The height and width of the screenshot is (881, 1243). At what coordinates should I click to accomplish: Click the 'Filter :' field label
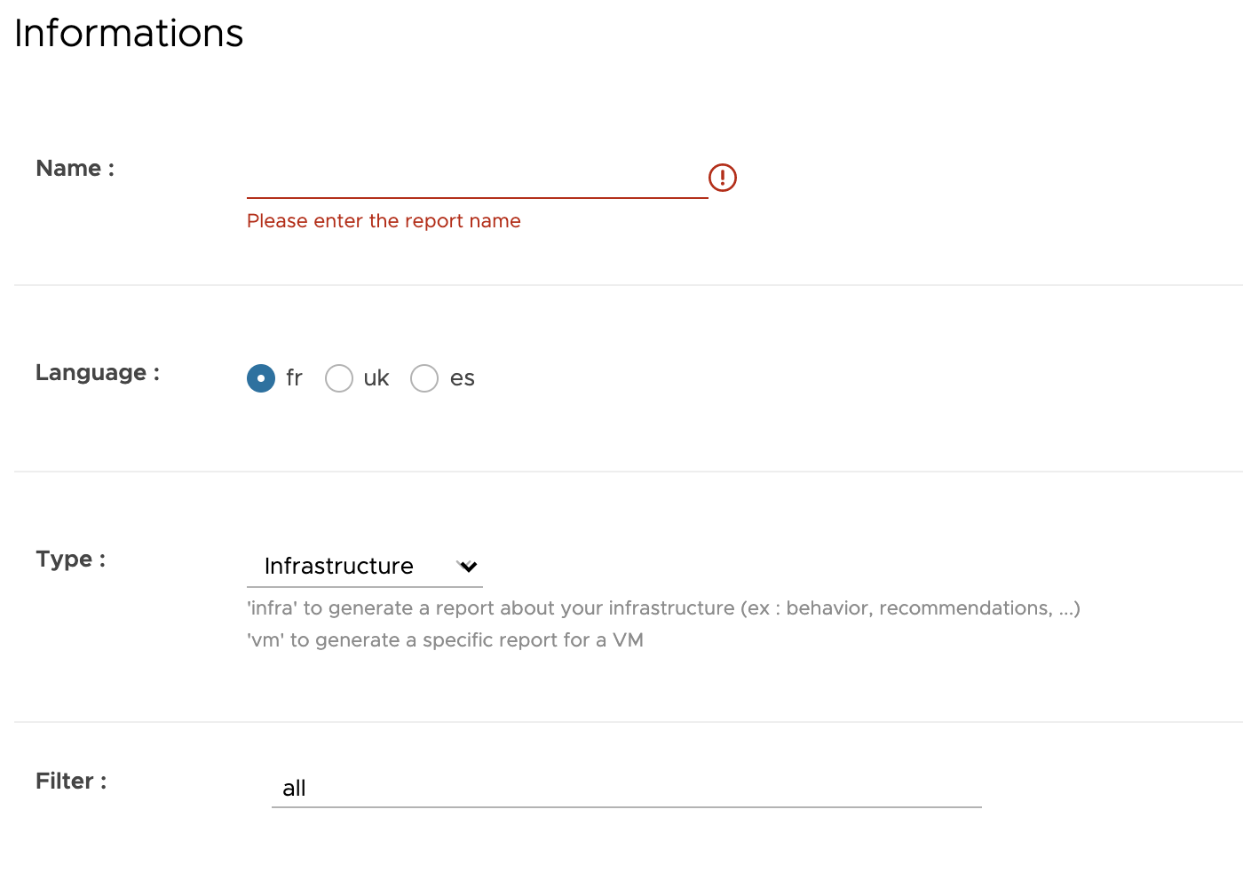point(71,782)
